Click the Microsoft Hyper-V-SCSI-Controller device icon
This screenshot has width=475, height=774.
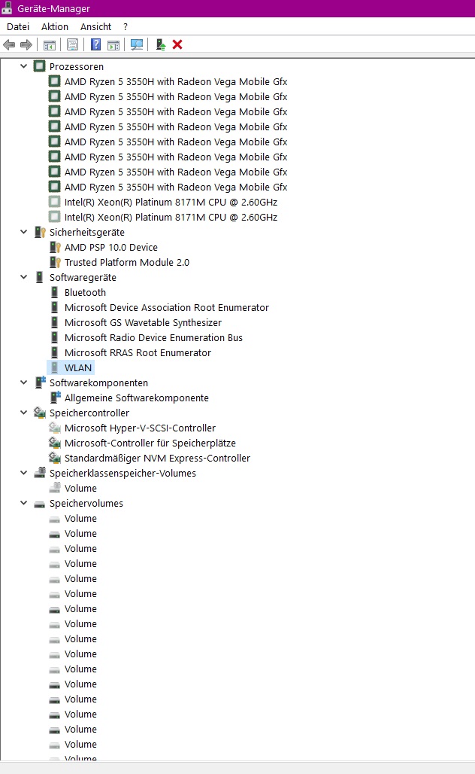(55, 428)
